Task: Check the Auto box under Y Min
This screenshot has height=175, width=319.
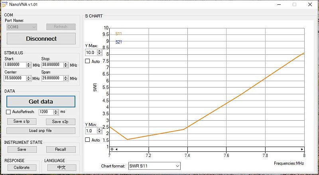Action: click(88, 140)
